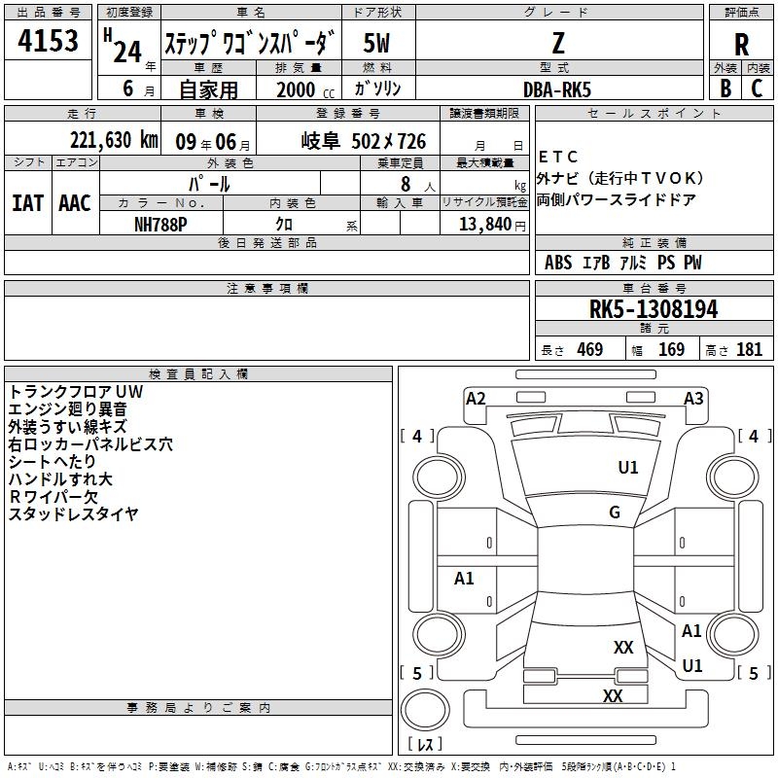778x778 pixels.
Task: Click the 後日発送部品 section header
Action: pyautogui.click(x=266, y=242)
